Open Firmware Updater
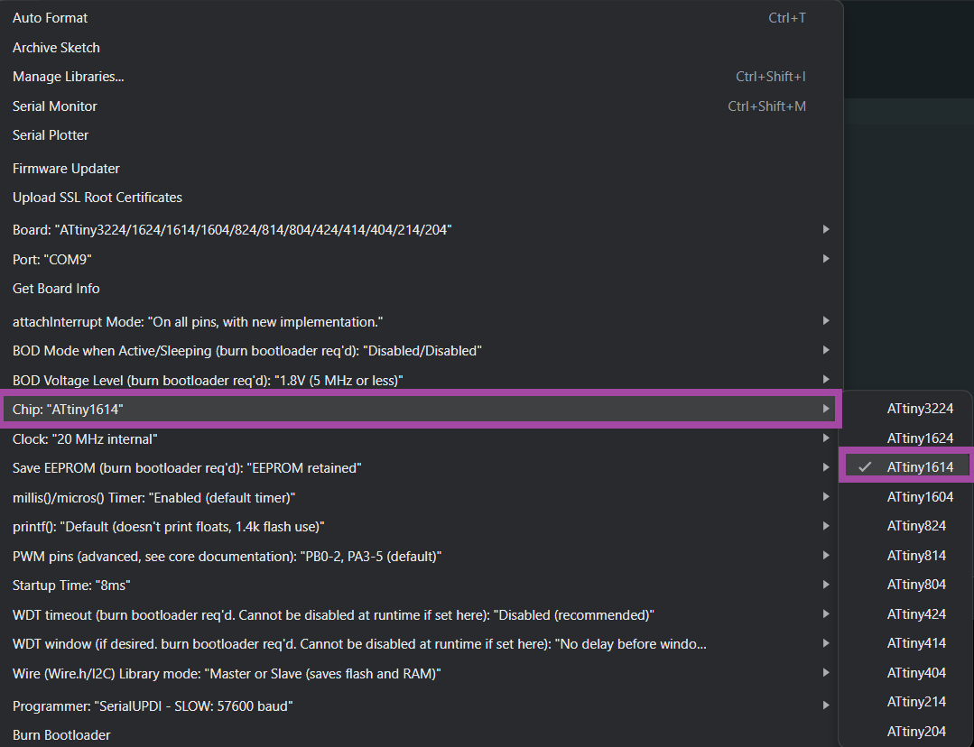974x747 pixels. pyautogui.click(x=66, y=169)
